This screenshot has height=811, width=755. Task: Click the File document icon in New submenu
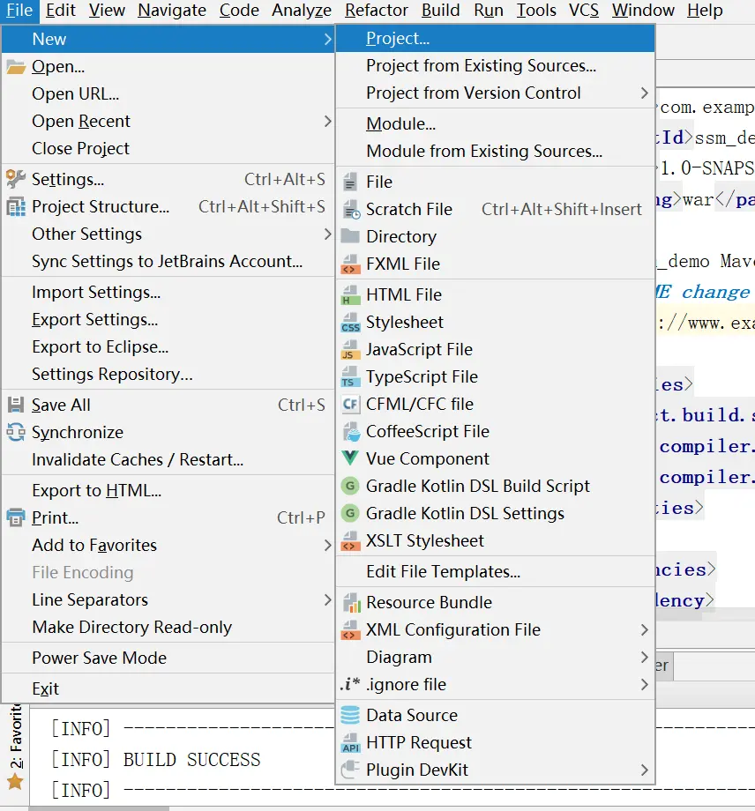pyautogui.click(x=350, y=182)
